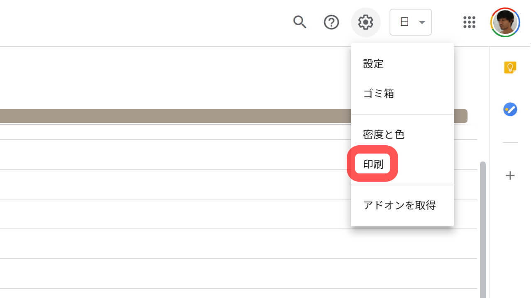Select 設定 from the settings menu
531x298 pixels.
pos(373,64)
